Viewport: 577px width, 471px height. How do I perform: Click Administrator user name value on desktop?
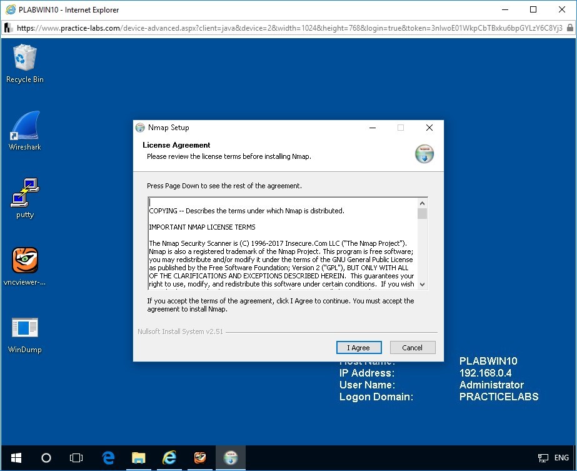pyautogui.click(x=491, y=385)
